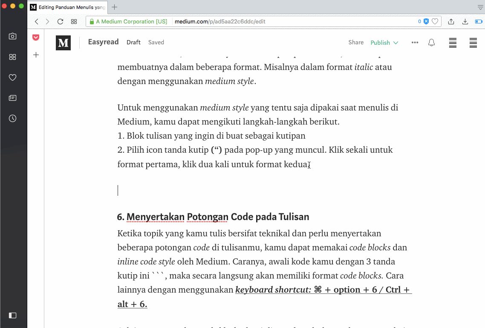Select the Editing Panduan Menulis tab
The height and width of the screenshot is (328, 485).
pyautogui.click(x=68, y=7)
